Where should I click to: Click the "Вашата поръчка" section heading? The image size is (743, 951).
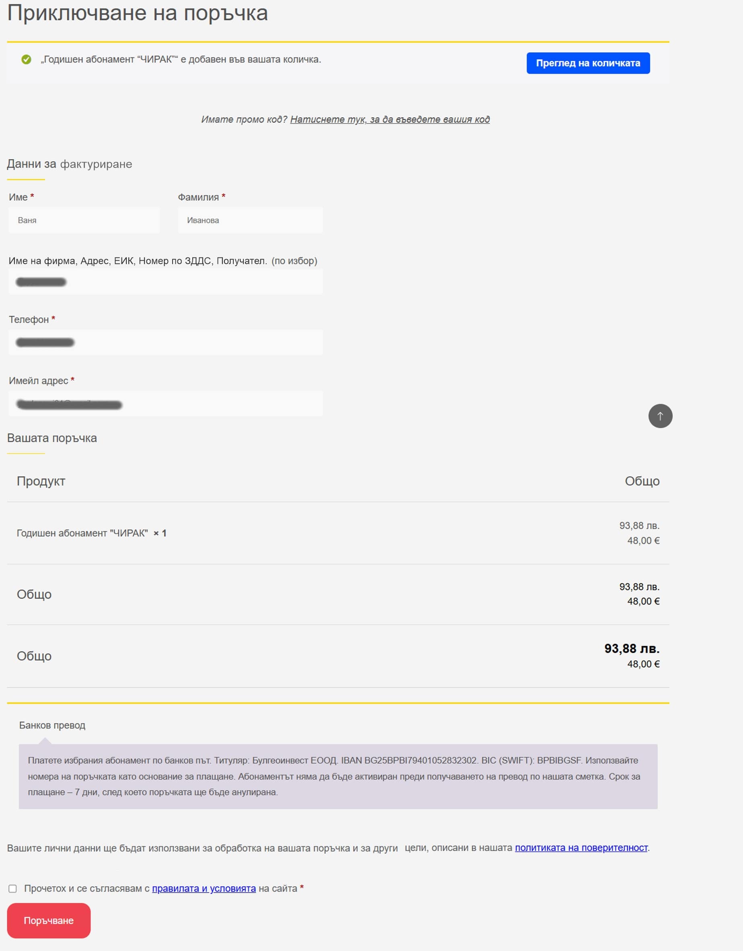(x=52, y=438)
